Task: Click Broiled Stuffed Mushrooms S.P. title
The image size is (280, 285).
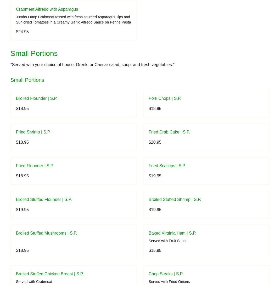Action: click(x=47, y=233)
